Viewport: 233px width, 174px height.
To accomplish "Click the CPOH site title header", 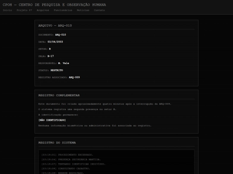I will pyautogui.click(x=54, y=5).
